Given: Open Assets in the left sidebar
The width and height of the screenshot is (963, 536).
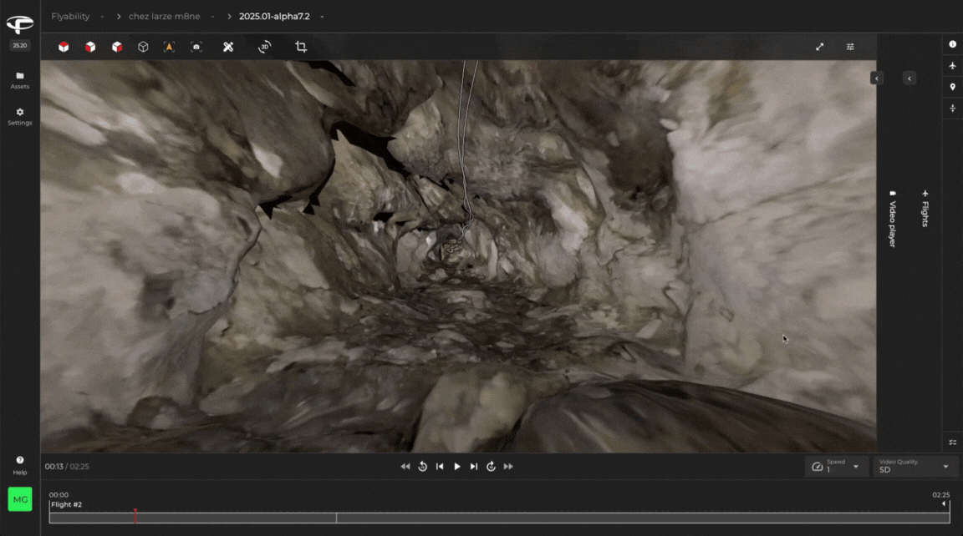Looking at the screenshot, I should 20,80.
